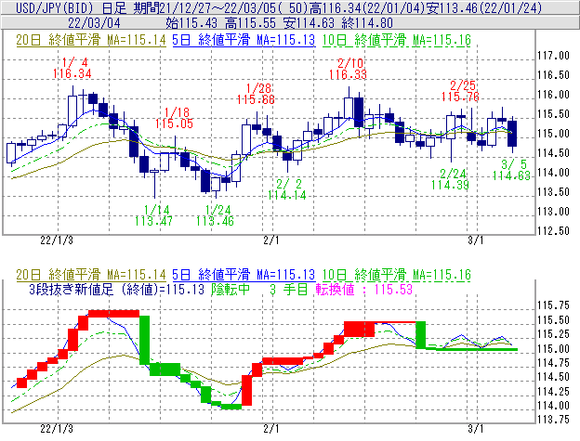This screenshot has width=580, height=441.
Task: Click 3/1 date under candlestick chart
Action: [476, 240]
